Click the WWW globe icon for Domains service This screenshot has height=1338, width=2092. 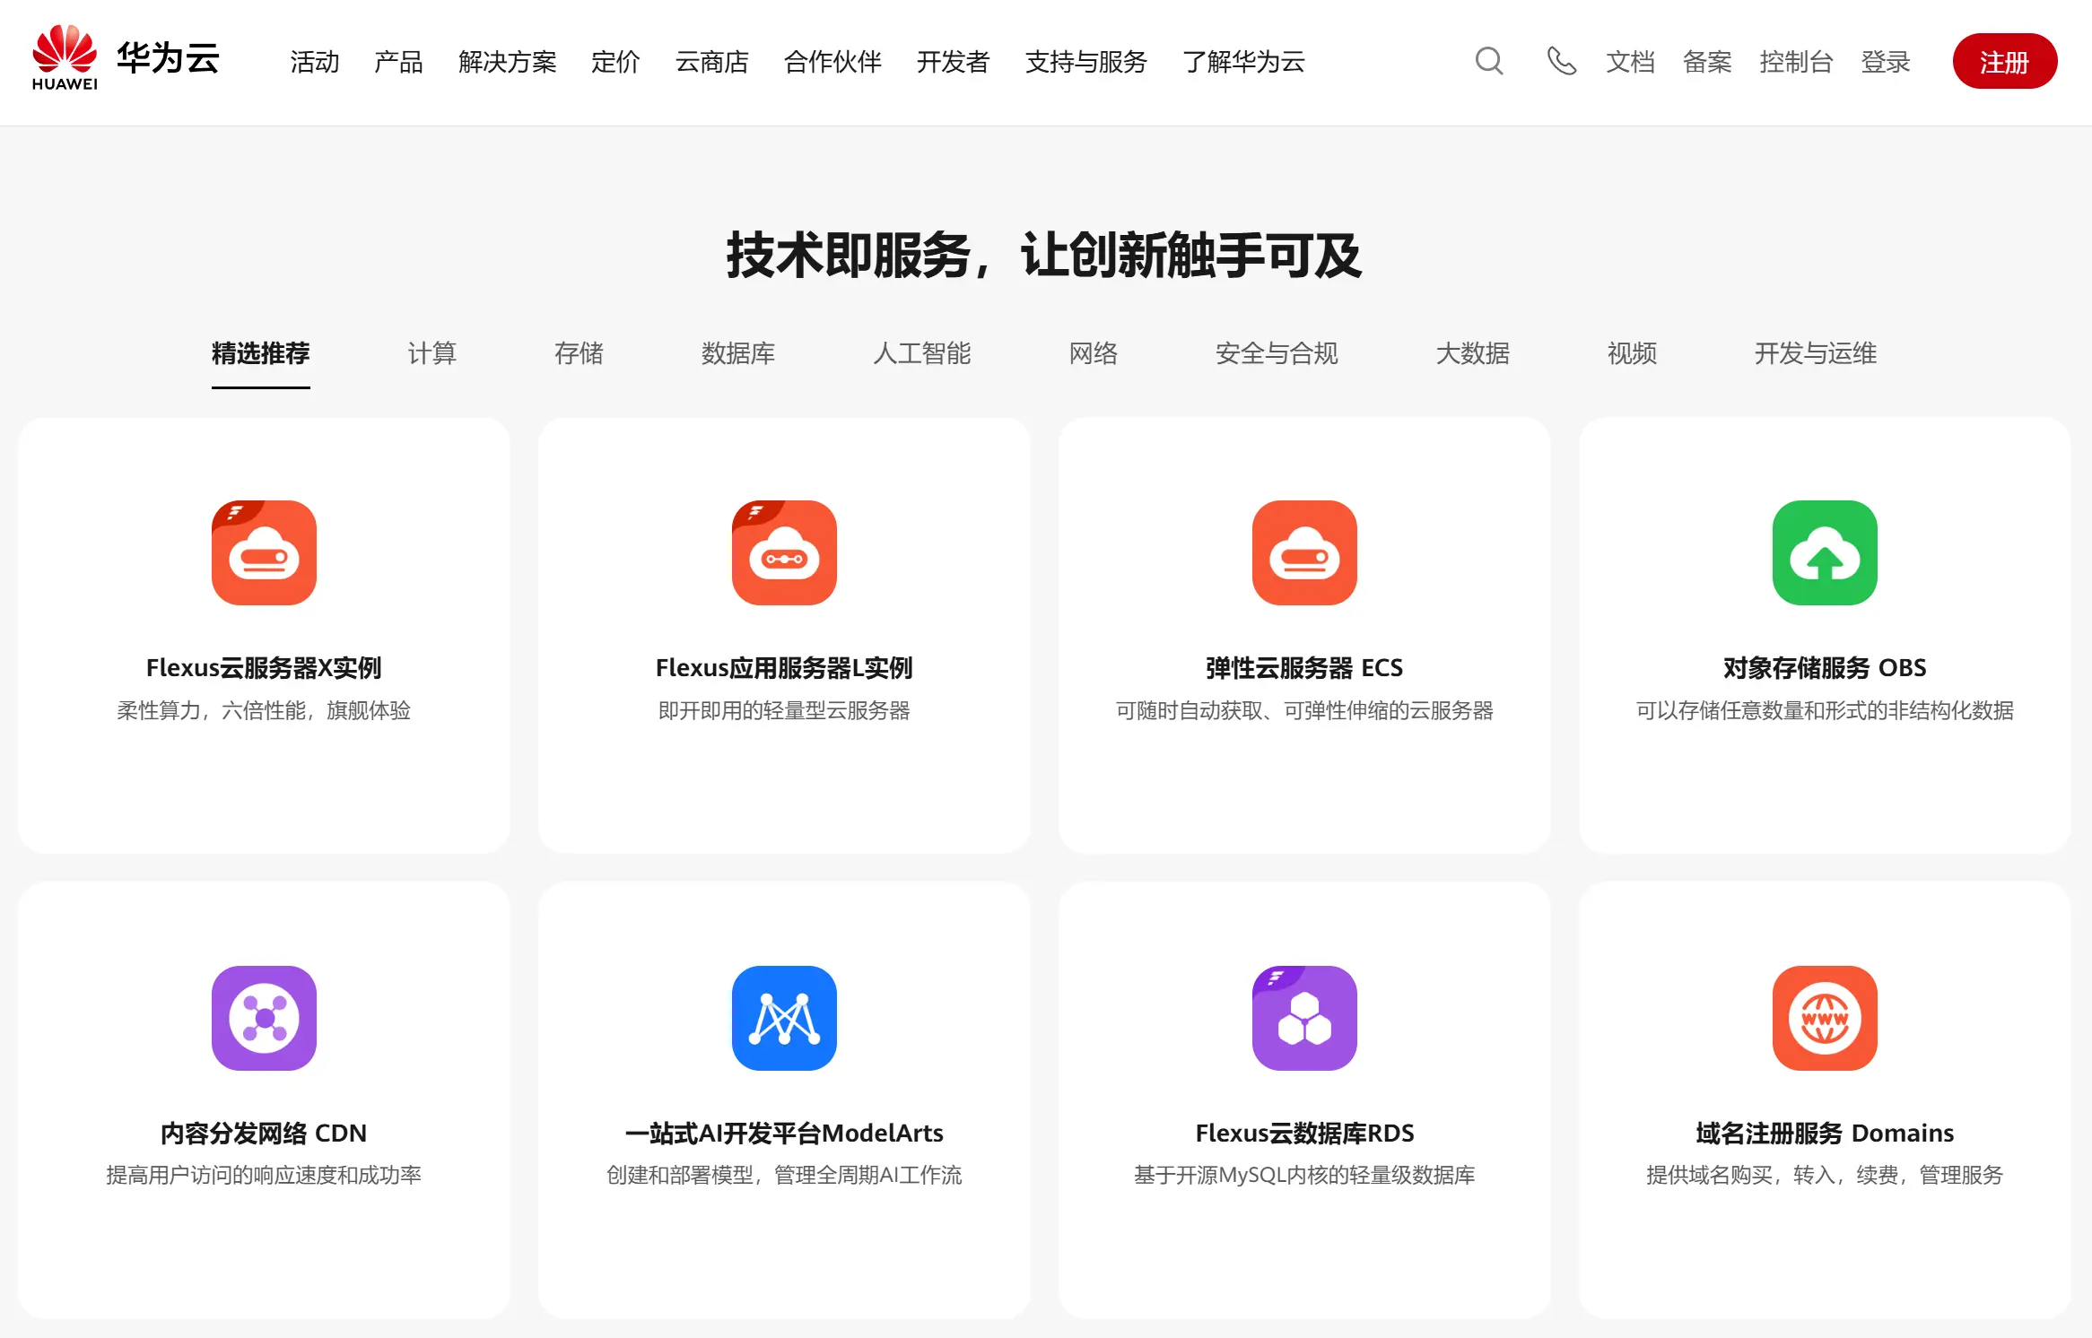[x=1824, y=1018]
